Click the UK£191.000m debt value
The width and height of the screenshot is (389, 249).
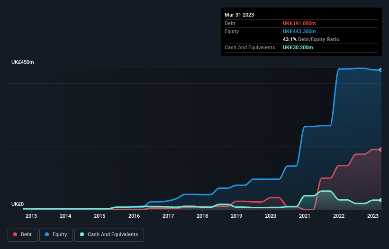click(x=299, y=23)
